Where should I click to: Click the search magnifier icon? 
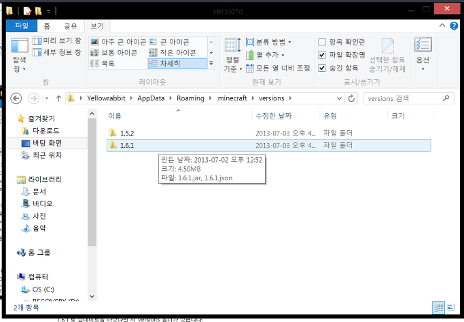coord(446,98)
